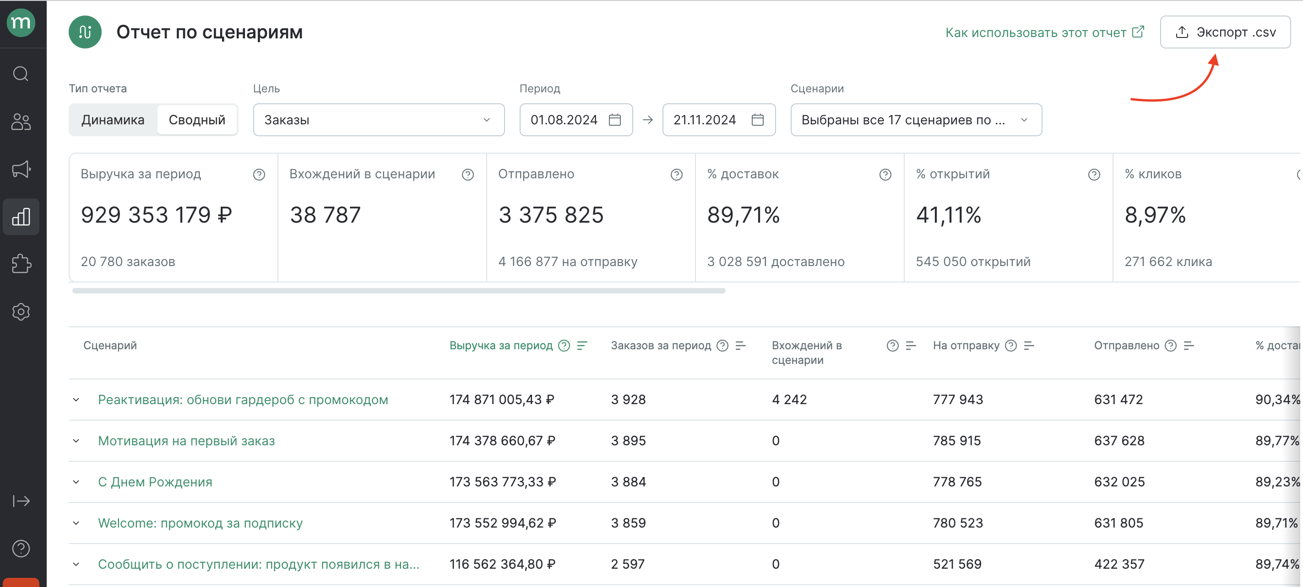
Task: Click the scenario report header icon
Action: 85,32
